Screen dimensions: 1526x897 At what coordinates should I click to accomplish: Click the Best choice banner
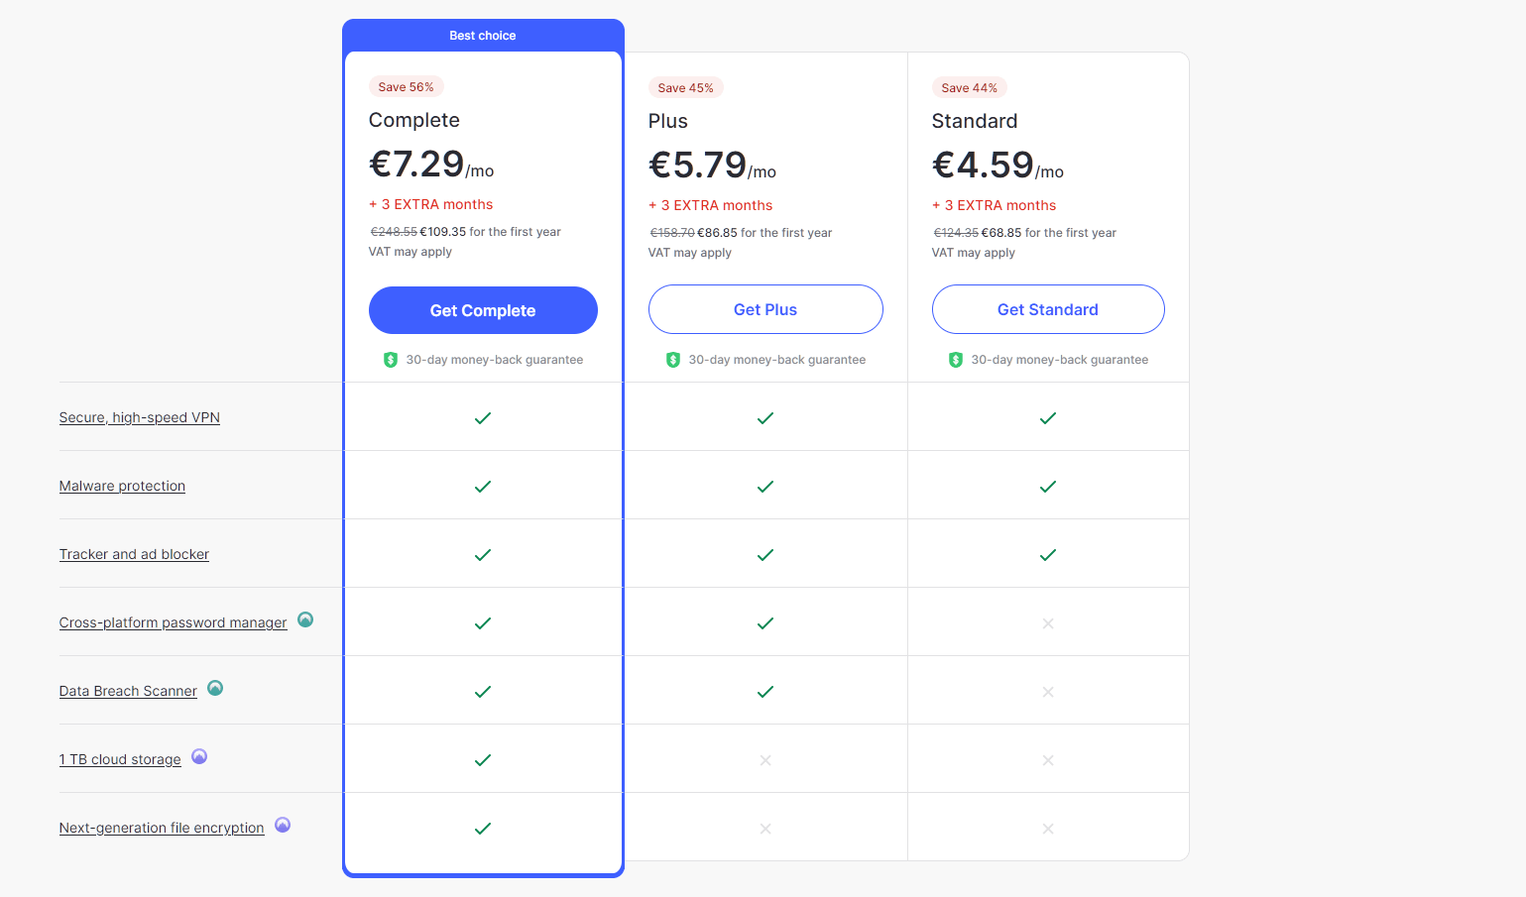coord(483,36)
